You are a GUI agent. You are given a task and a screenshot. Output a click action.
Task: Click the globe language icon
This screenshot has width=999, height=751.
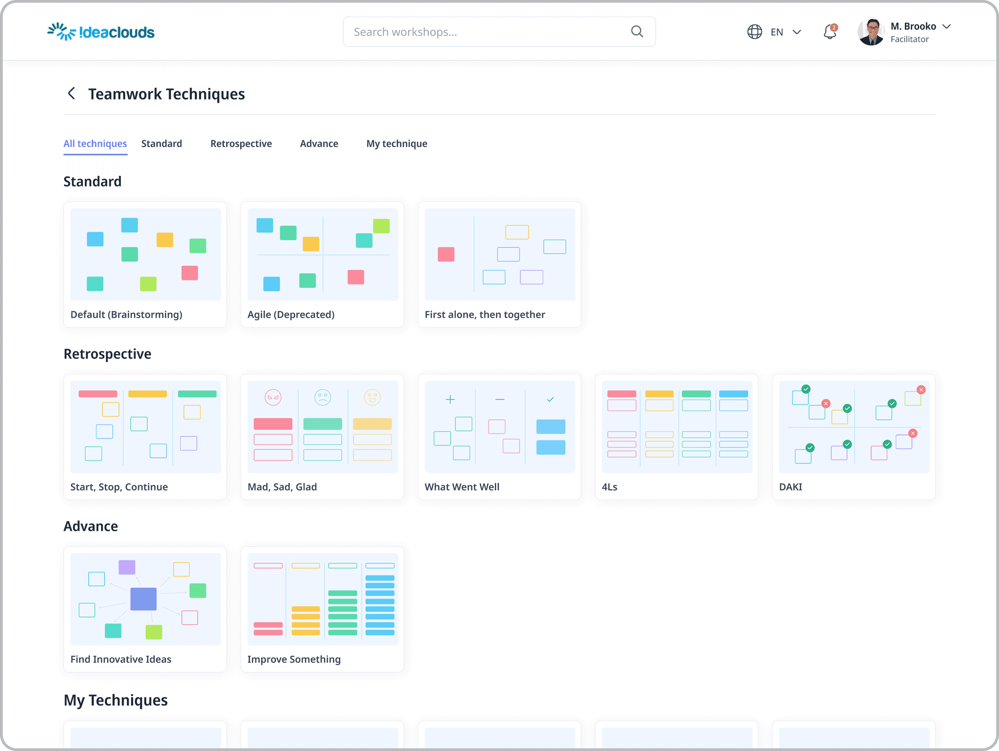754,32
